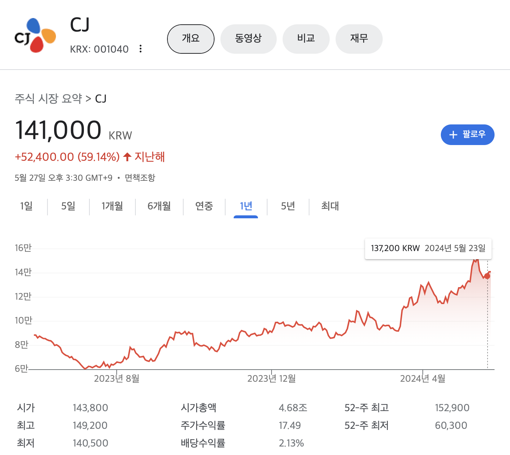This screenshot has height=455, width=510.
Task: Click the 주가수익률 label
Action: [203, 426]
